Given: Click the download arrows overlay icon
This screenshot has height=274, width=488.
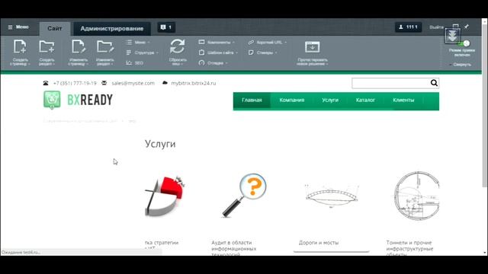Looking at the screenshot, I should [452, 36].
